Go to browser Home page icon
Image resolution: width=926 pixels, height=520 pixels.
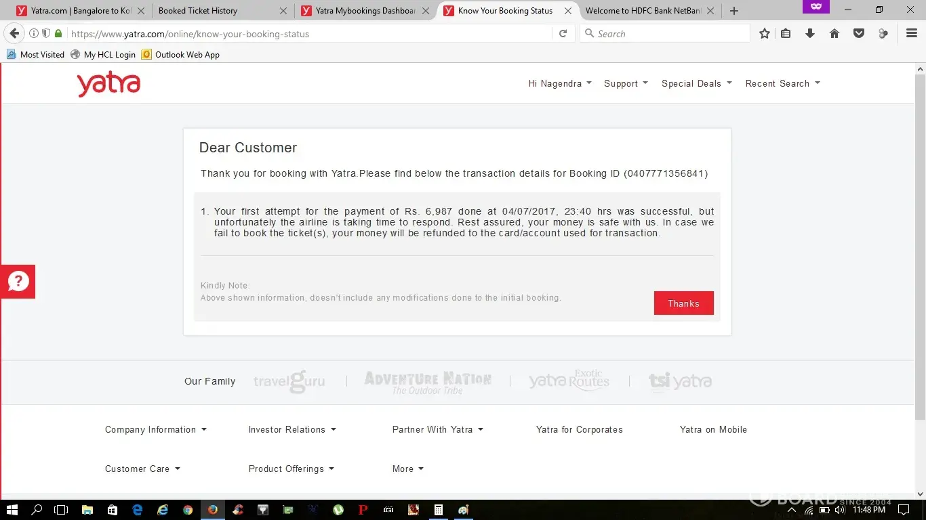click(x=834, y=34)
